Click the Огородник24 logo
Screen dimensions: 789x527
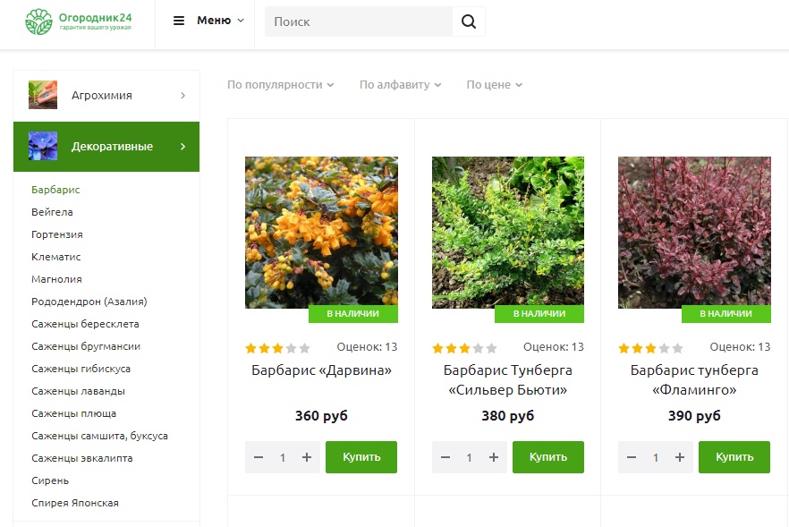[x=79, y=21]
